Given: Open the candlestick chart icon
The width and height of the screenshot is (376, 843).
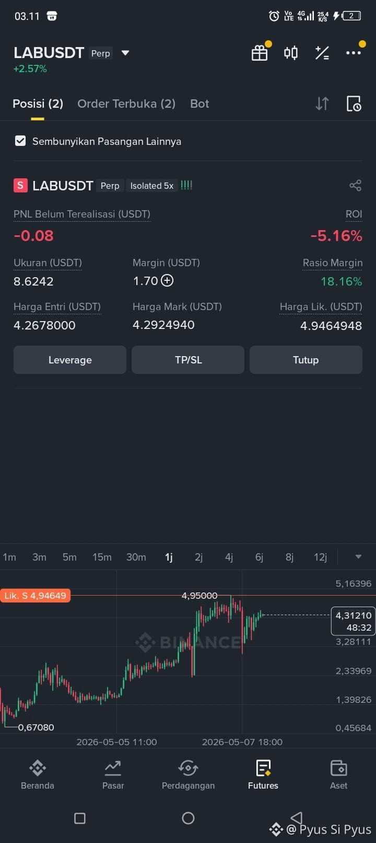Looking at the screenshot, I should point(291,53).
